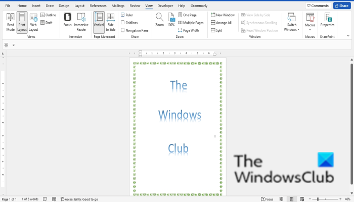Viewport: 354px width, 202px height.
Task: Select Web Layout in status bar
Action: tap(302, 199)
